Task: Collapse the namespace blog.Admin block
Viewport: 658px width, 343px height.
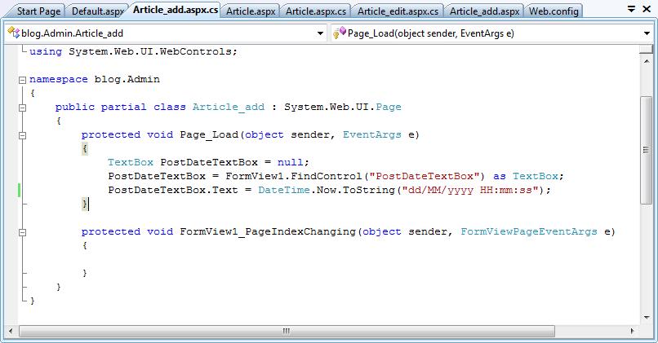Action: (x=23, y=80)
